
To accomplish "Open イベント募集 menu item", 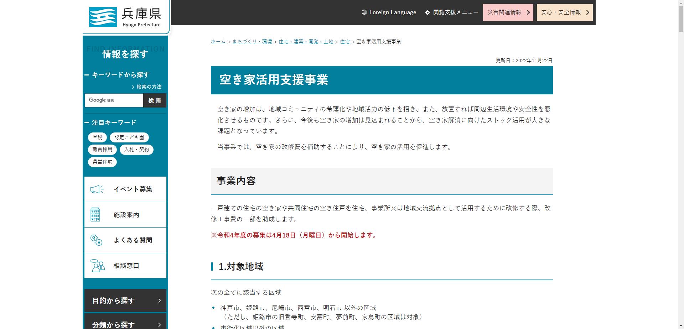I will (x=125, y=189).
